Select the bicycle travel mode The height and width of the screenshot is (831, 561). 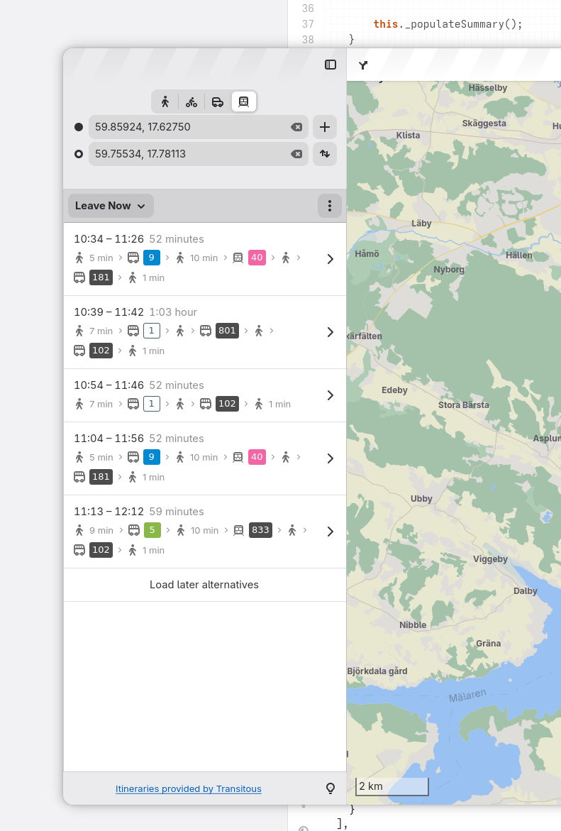(191, 101)
